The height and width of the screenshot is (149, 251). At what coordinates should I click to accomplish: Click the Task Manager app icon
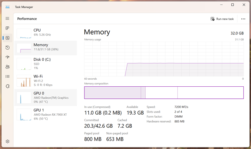click(x=7, y=7)
